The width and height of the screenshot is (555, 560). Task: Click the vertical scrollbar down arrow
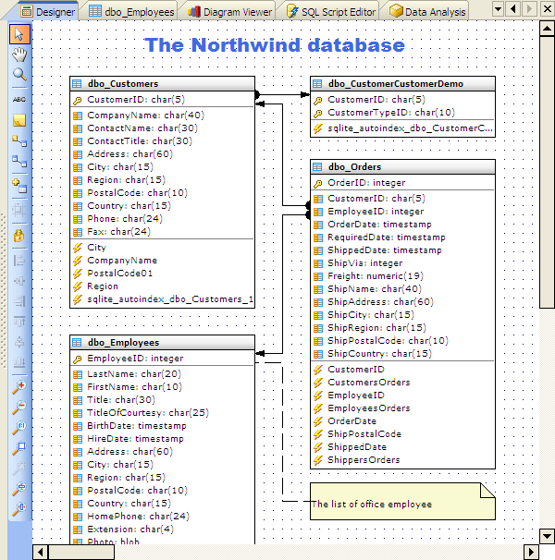point(547,536)
